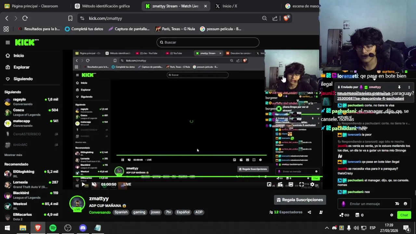Toggle theater mode on the player
416x234 pixels.
291,184
